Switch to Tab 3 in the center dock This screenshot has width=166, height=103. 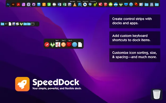click(70, 41)
